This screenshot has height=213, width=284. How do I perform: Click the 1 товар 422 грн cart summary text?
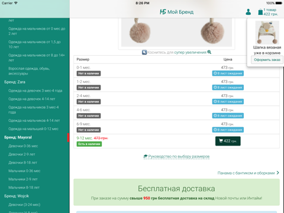[271, 12]
